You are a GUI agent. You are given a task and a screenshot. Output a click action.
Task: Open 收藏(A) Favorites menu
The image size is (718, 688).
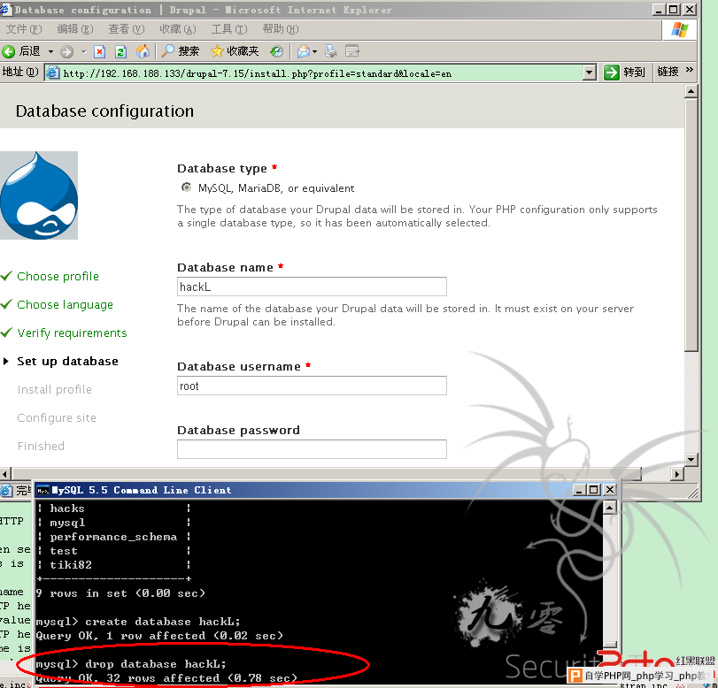click(x=177, y=29)
